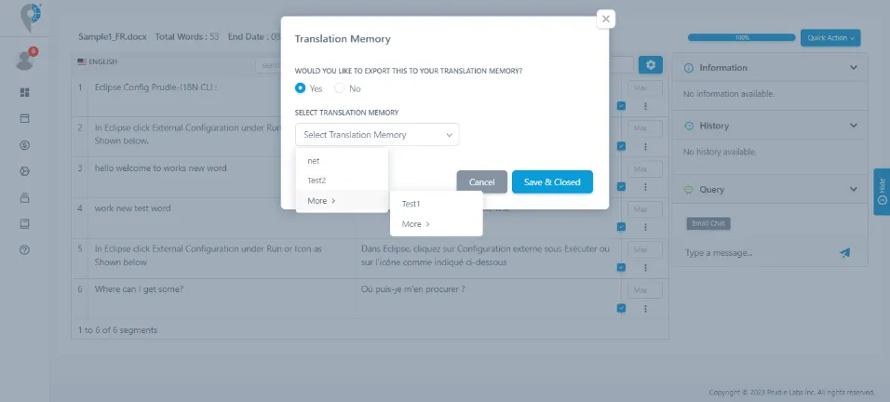Click the source text 'Where can I get some?'
The height and width of the screenshot is (402, 890).
[x=139, y=289]
